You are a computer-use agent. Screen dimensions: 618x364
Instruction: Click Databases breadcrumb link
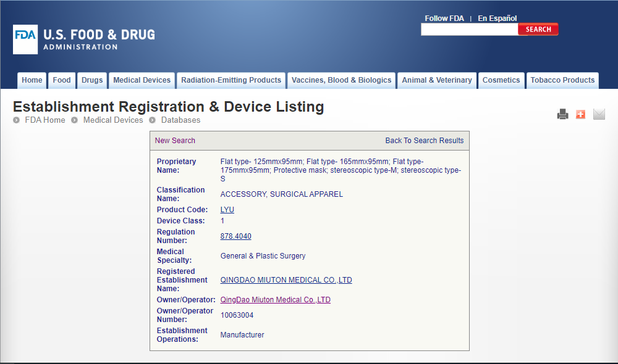[x=180, y=120]
